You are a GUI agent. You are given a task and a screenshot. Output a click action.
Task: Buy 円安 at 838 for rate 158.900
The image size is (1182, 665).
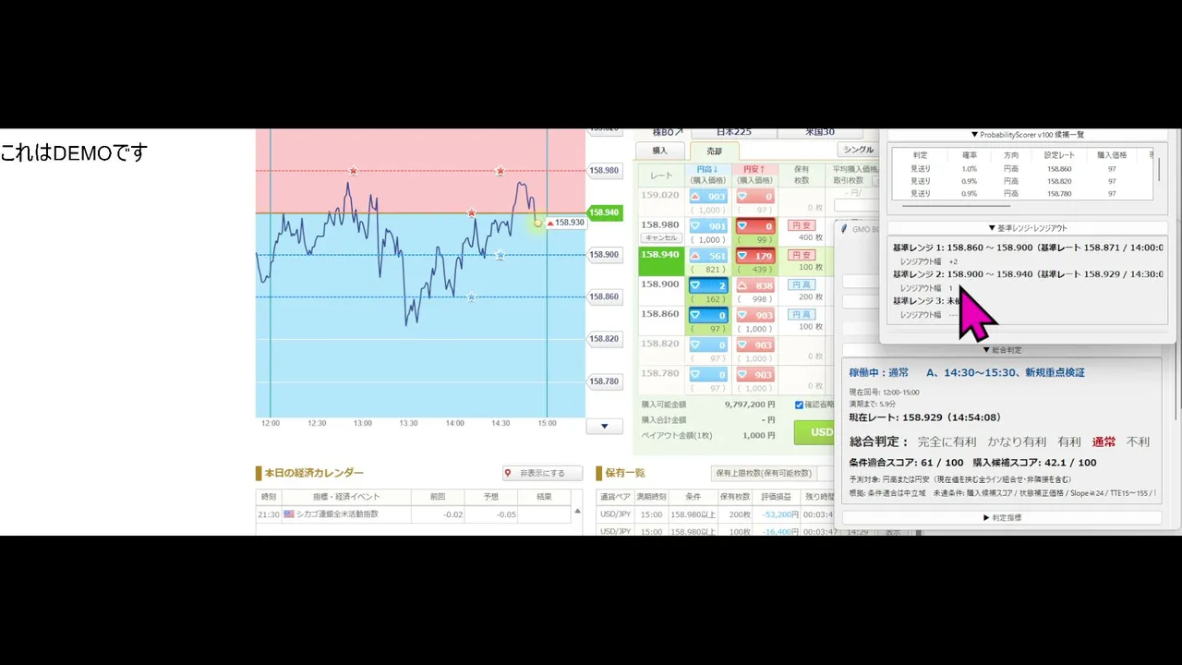[754, 285]
